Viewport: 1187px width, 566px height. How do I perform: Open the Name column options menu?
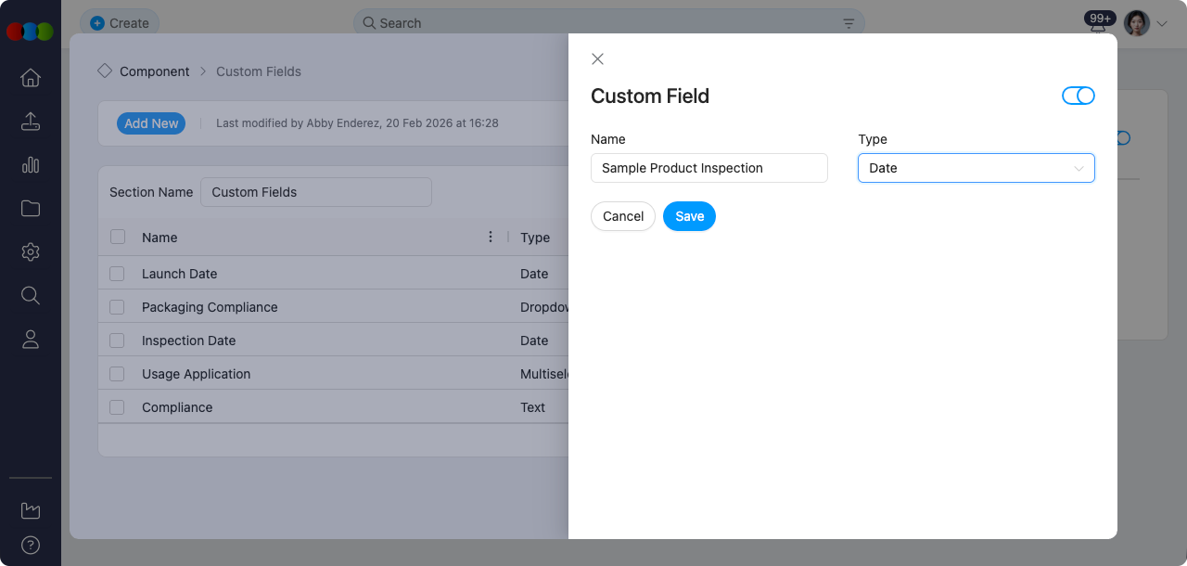pyautogui.click(x=491, y=238)
